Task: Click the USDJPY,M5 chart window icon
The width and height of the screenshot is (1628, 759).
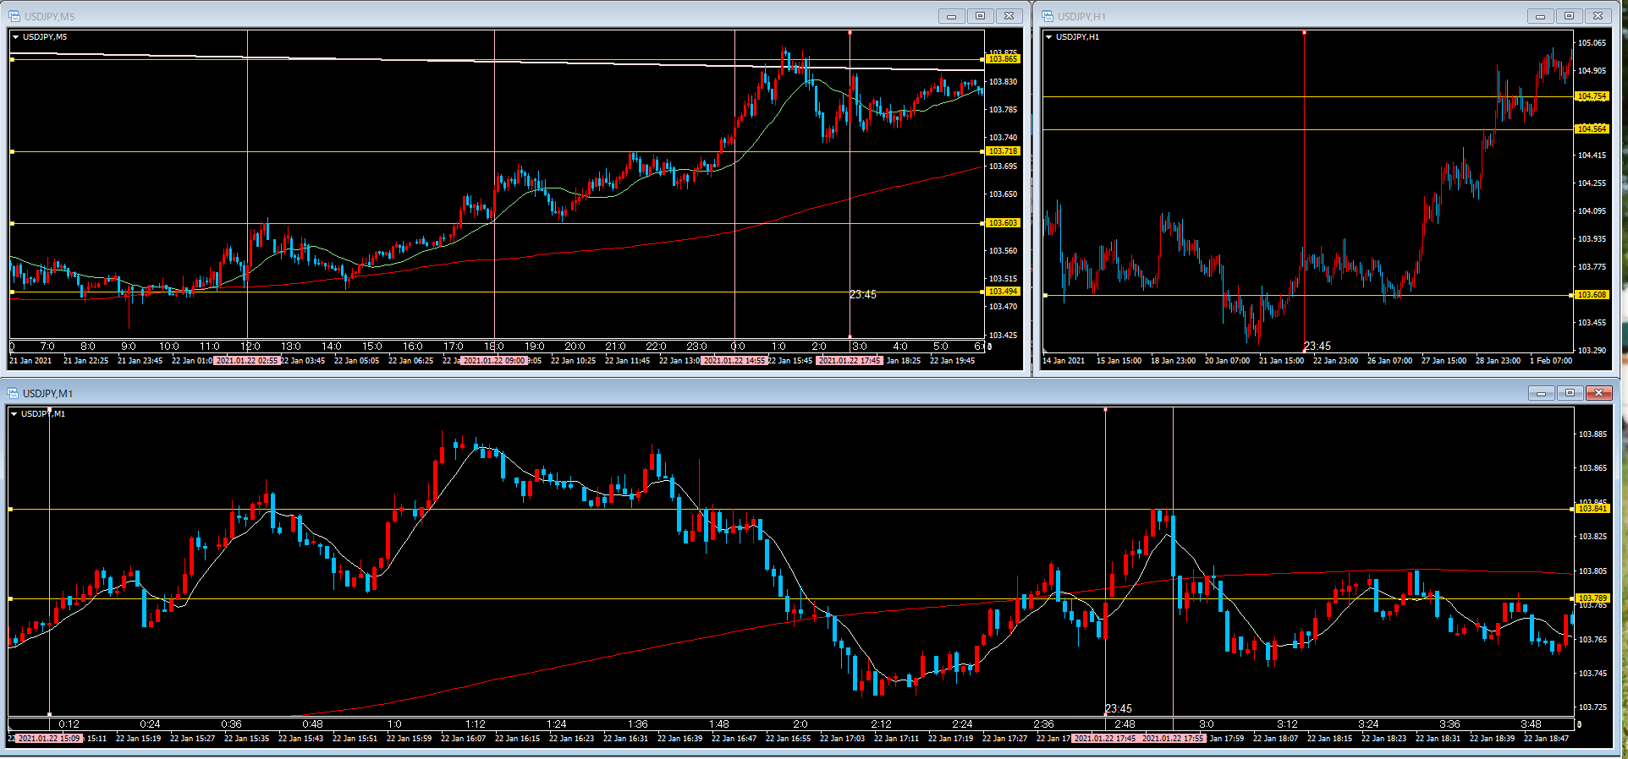Action: (14, 16)
